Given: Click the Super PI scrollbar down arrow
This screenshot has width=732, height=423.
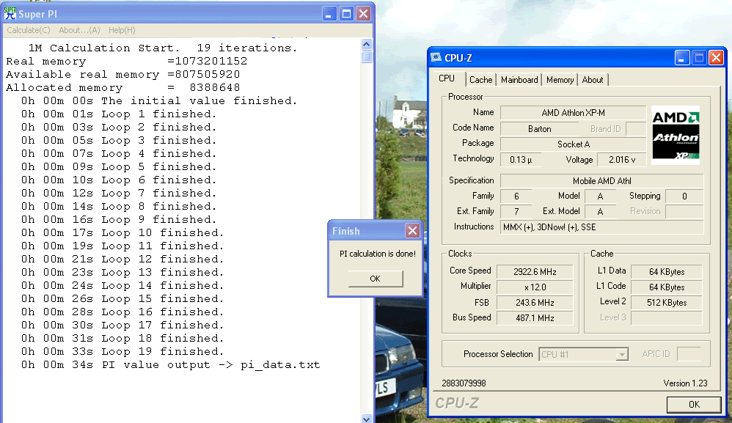Looking at the screenshot, I should 367,419.
